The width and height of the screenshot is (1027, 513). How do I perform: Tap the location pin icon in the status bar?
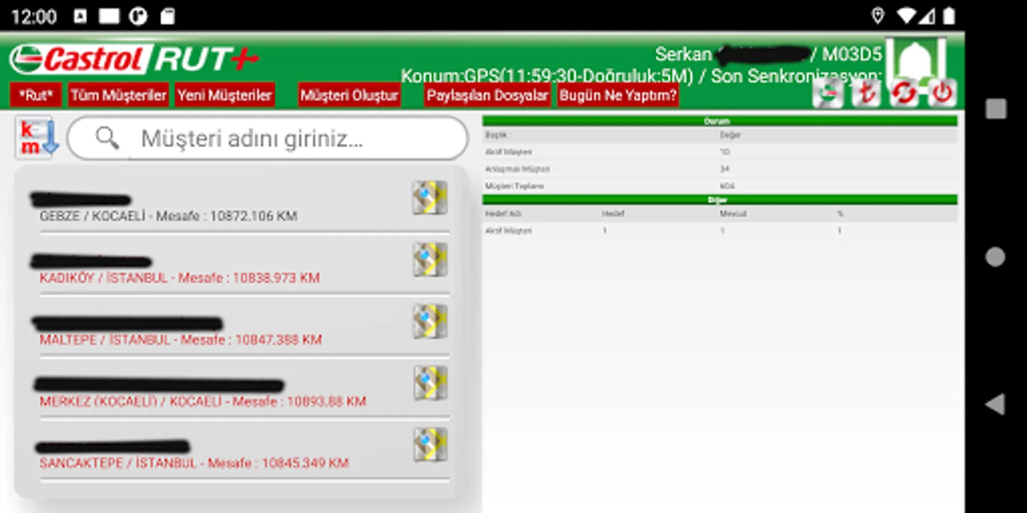click(x=878, y=16)
